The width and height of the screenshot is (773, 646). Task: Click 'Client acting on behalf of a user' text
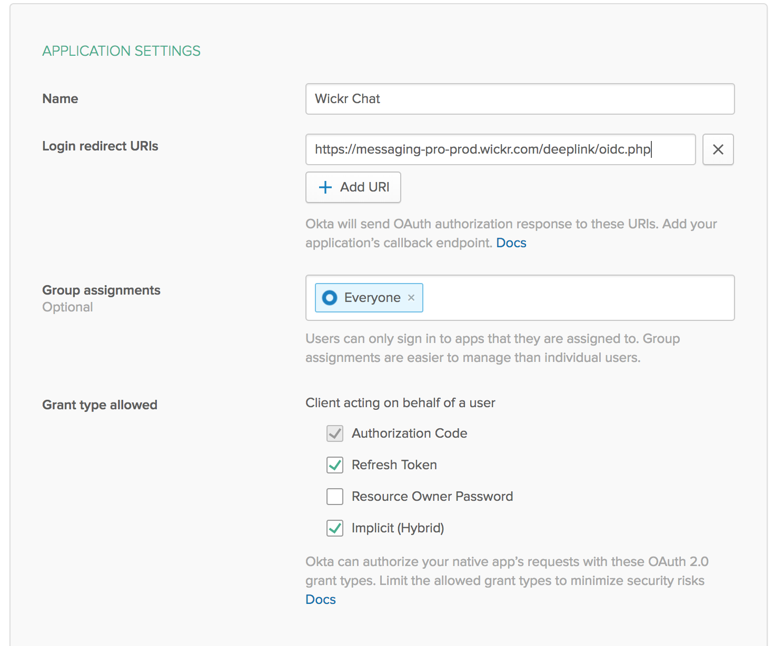pyautogui.click(x=401, y=403)
